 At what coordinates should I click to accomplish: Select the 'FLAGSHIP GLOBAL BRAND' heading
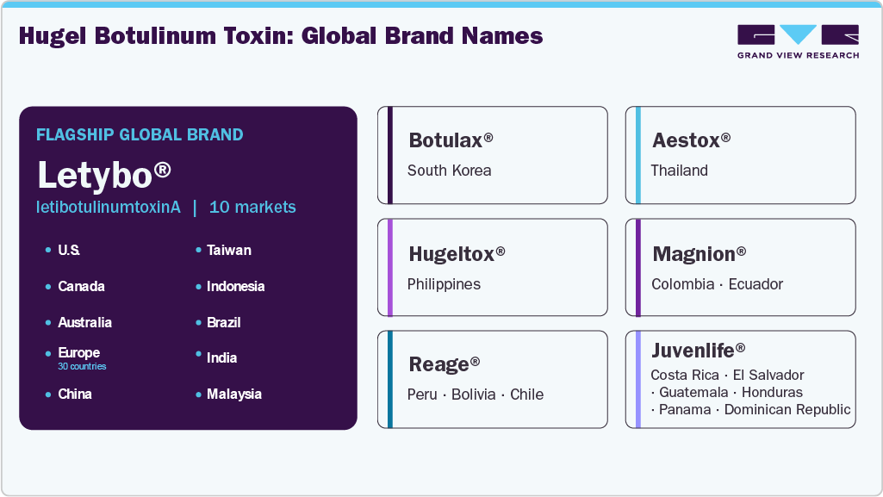pyautogui.click(x=140, y=134)
